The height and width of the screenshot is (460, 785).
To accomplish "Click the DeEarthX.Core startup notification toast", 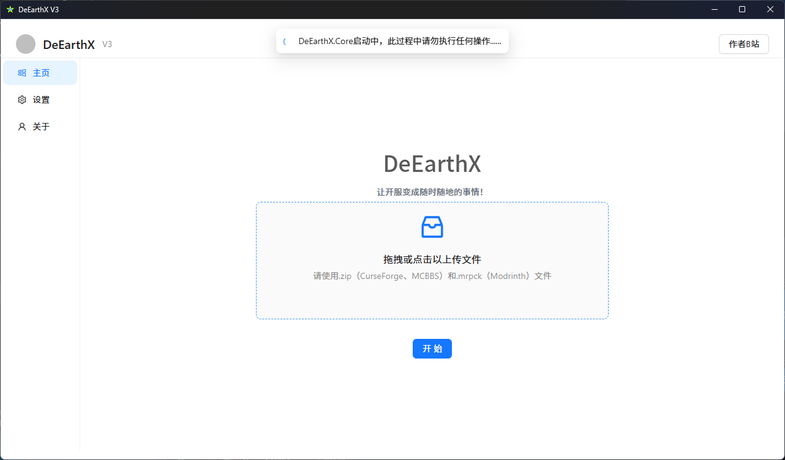I will [x=392, y=41].
